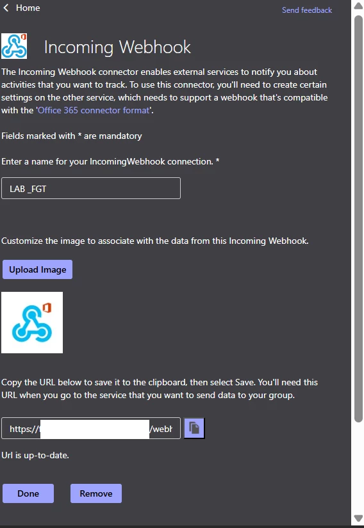Open the Office 365 connector format link

(x=94, y=111)
